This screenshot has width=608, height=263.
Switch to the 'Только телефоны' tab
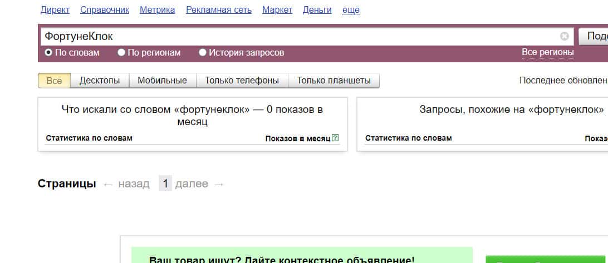242,81
